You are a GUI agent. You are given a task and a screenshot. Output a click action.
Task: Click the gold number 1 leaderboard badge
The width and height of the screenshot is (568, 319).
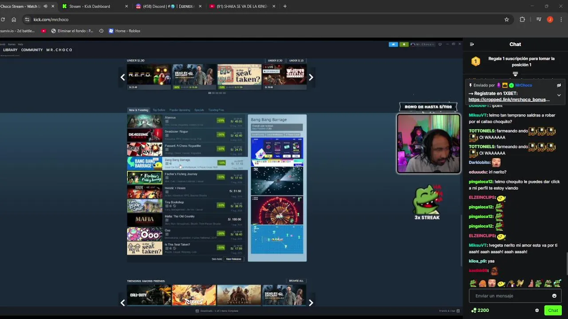tap(476, 61)
